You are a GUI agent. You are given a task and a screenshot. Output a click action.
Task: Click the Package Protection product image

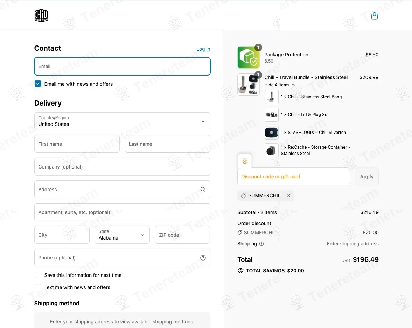[x=249, y=57]
